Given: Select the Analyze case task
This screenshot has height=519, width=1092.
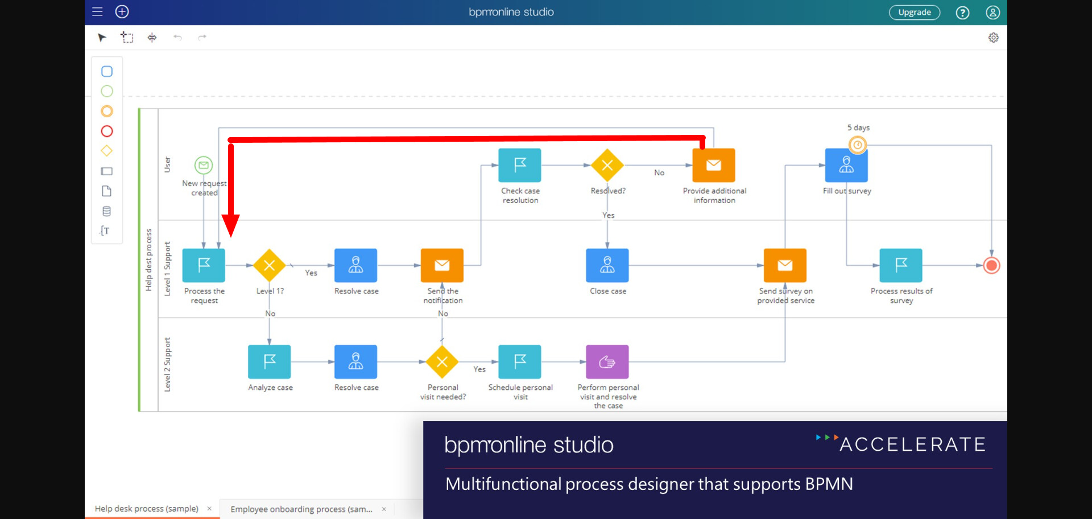Looking at the screenshot, I should pos(270,362).
